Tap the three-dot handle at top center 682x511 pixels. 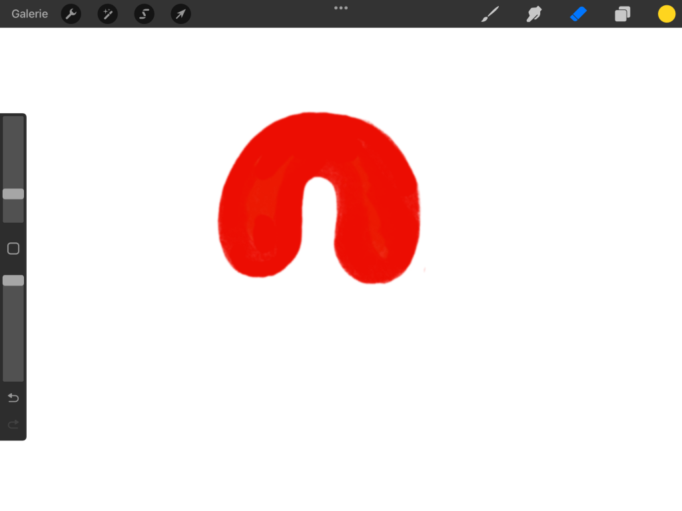(341, 8)
